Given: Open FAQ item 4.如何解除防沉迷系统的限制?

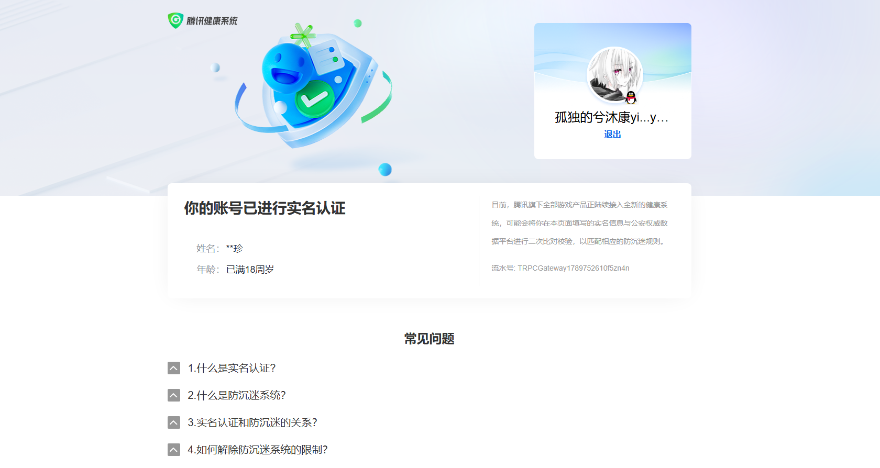Looking at the screenshot, I should pyautogui.click(x=258, y=450).
